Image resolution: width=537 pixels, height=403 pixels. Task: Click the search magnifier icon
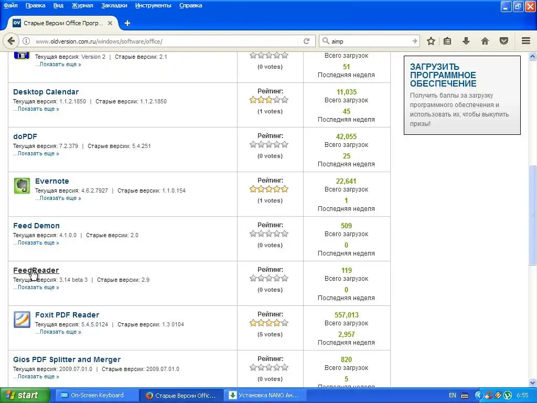(325, 41)
